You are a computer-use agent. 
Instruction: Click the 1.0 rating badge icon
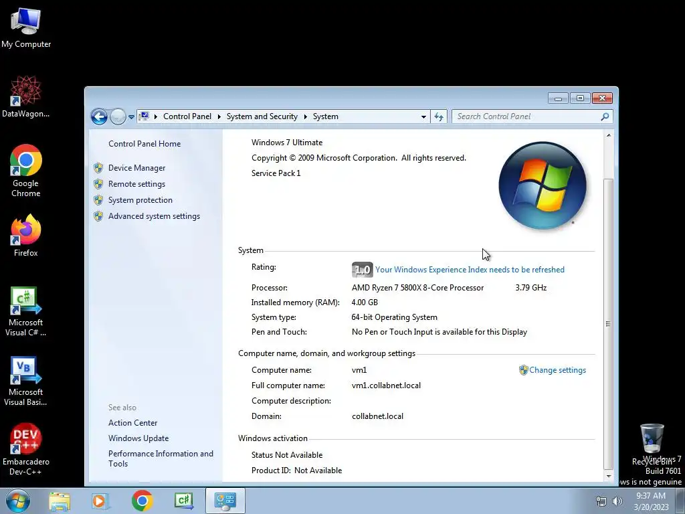[x=362, y=270]
